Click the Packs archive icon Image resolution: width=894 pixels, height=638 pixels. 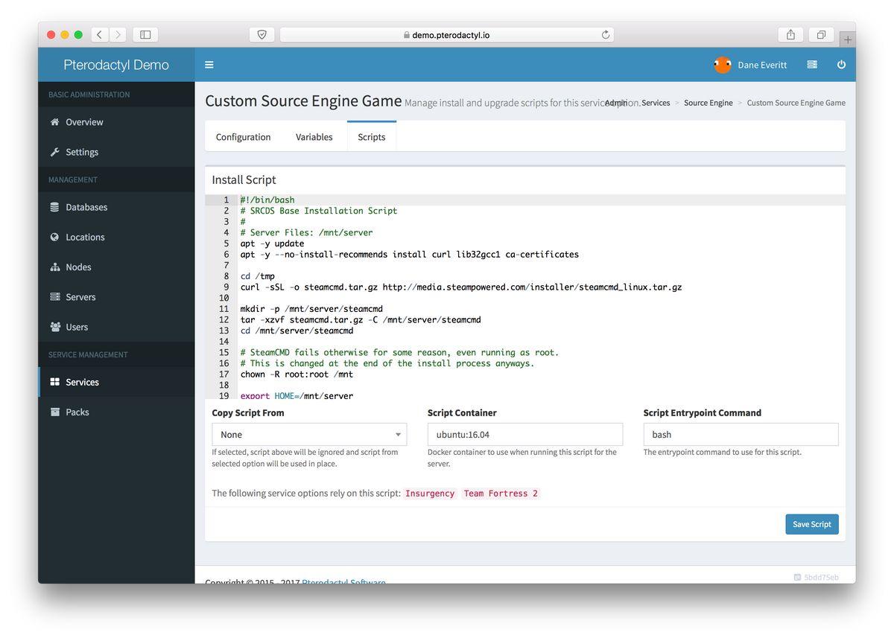coord(54,412)
